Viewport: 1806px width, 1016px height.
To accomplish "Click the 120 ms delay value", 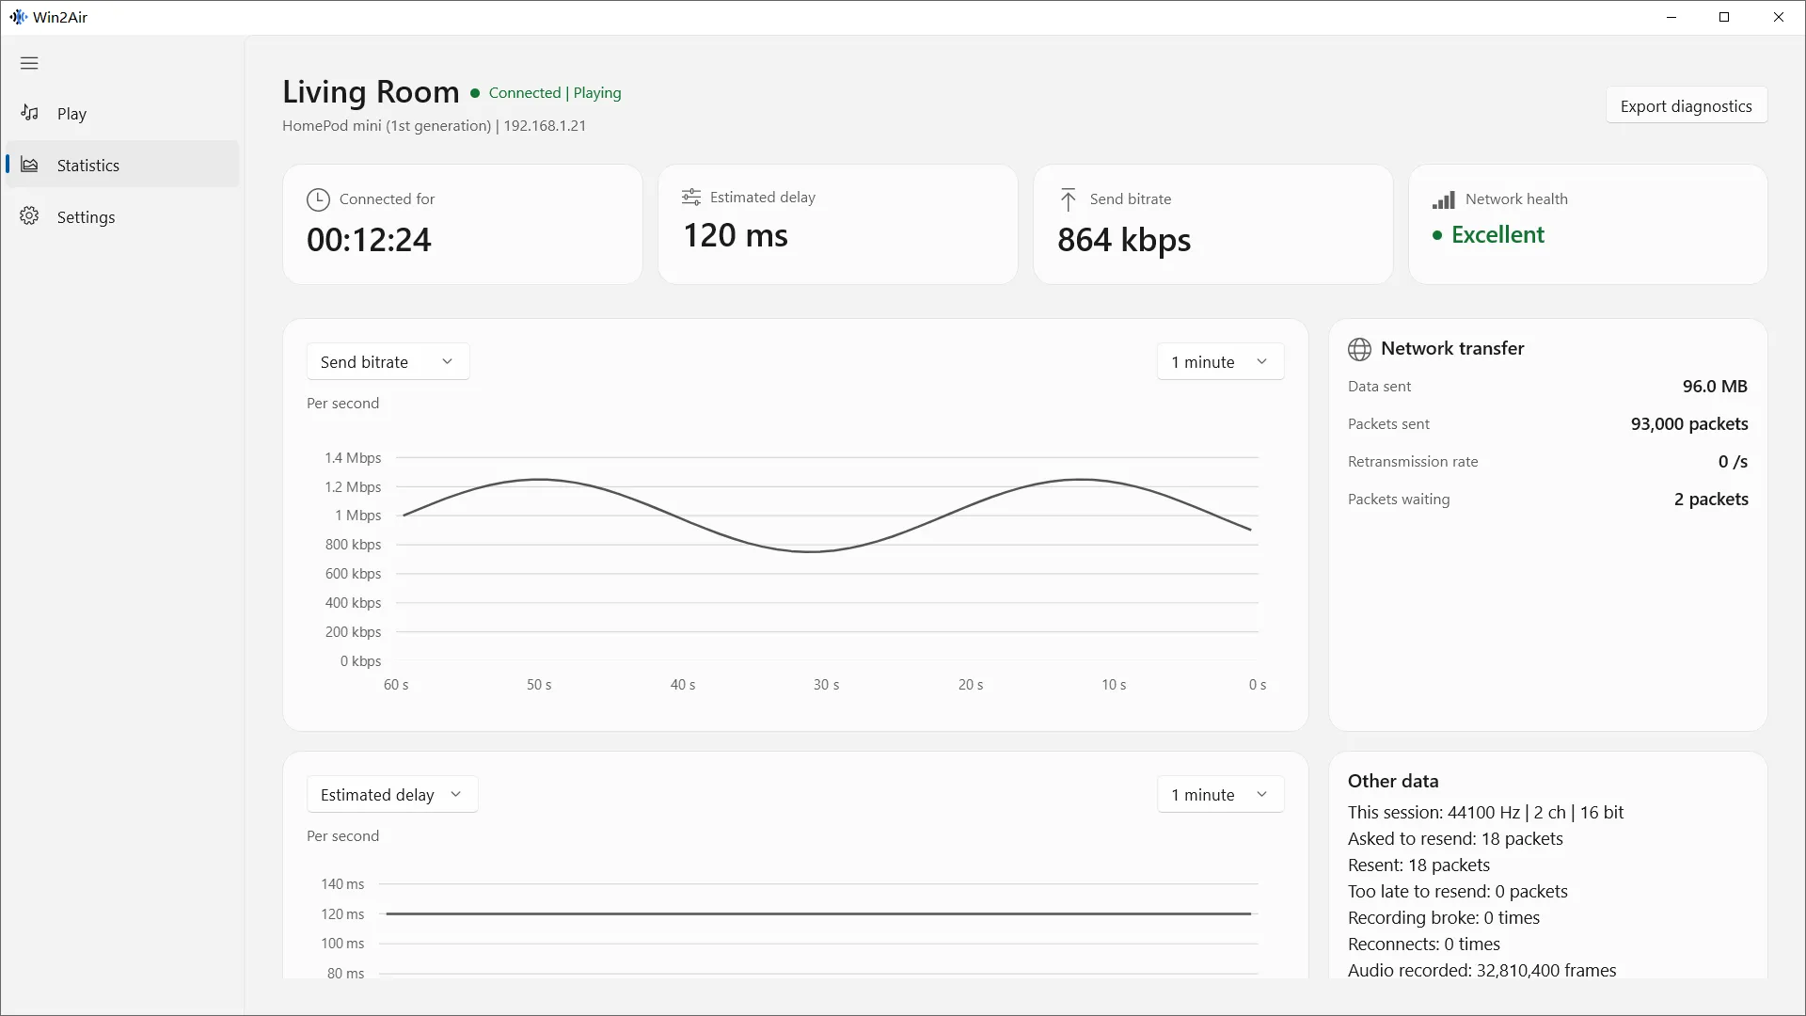I will pyautogui.click(x=736, y=235).
